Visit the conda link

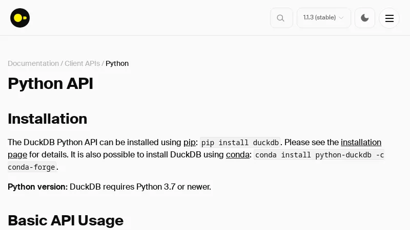click(x=238, y=154)
